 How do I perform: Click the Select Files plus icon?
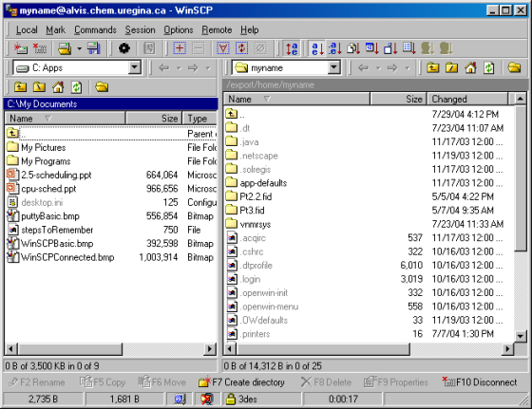point(180,48)
